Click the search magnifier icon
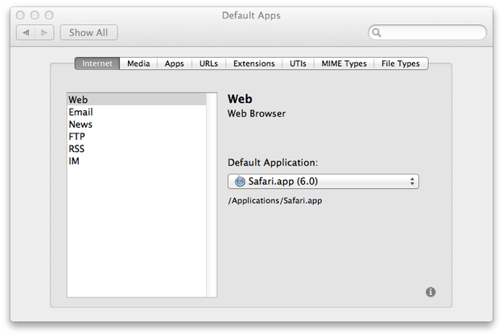 point(377,33)
